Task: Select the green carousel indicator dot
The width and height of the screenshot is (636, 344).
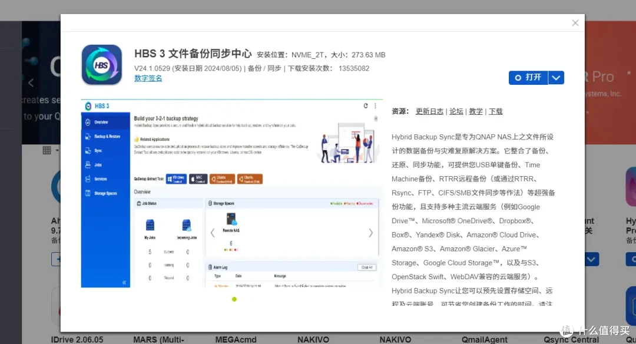Action: (234, 299)
